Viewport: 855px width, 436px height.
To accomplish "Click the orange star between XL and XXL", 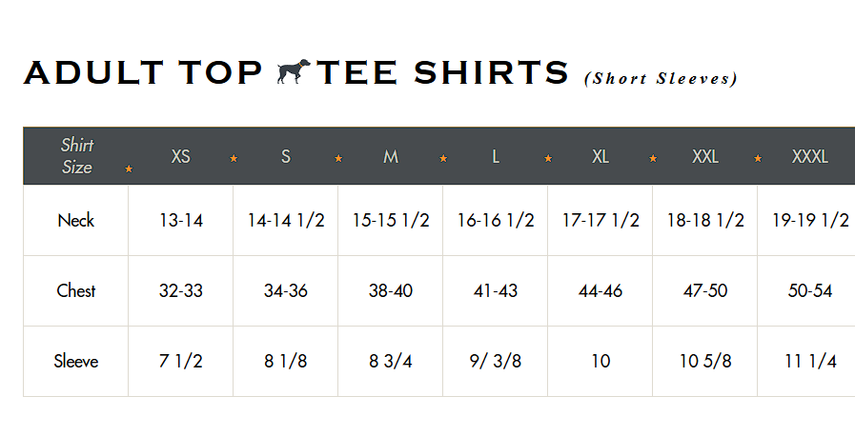I will [x=653, y=158].
